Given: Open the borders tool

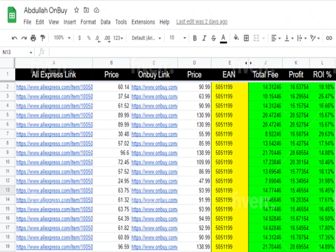Looking at the screenshot, I should 246,38.
